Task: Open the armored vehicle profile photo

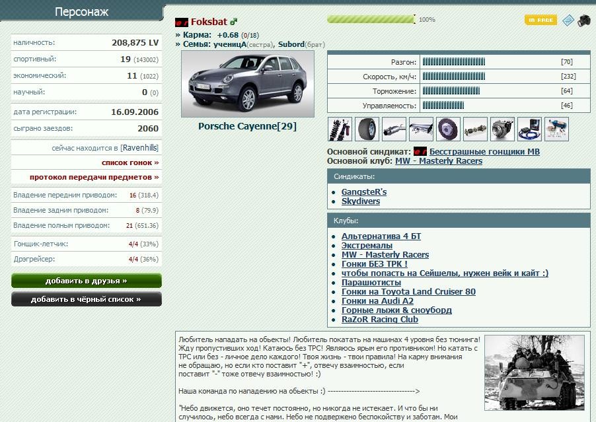Action: coord(535,372)
